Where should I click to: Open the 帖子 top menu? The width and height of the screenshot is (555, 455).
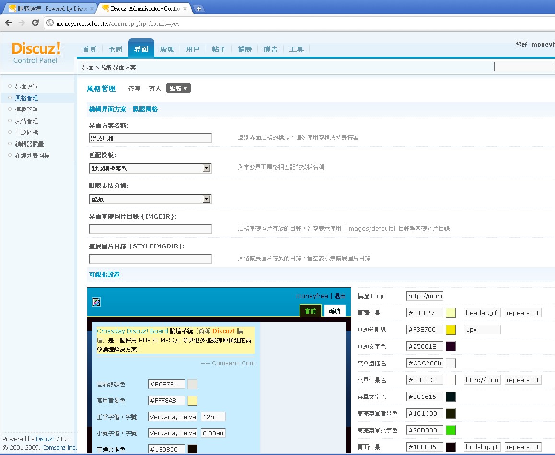tap(219, 49)
